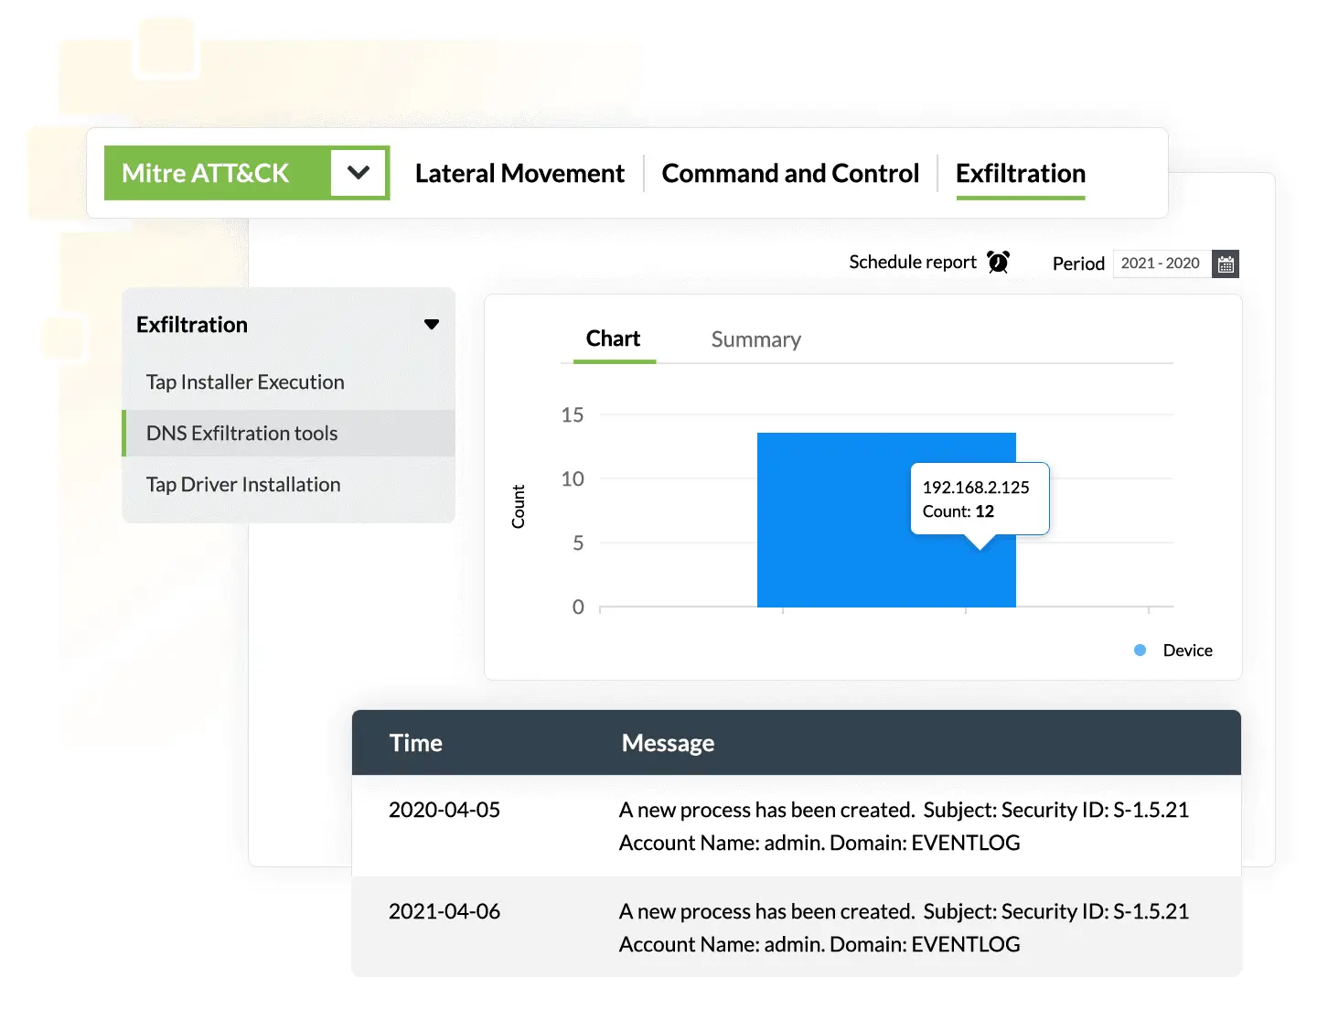Viewport: 1328px width, 1032px height.
Task: Click the Time column header
Action: pyautogui.click(x=416, y=743)
